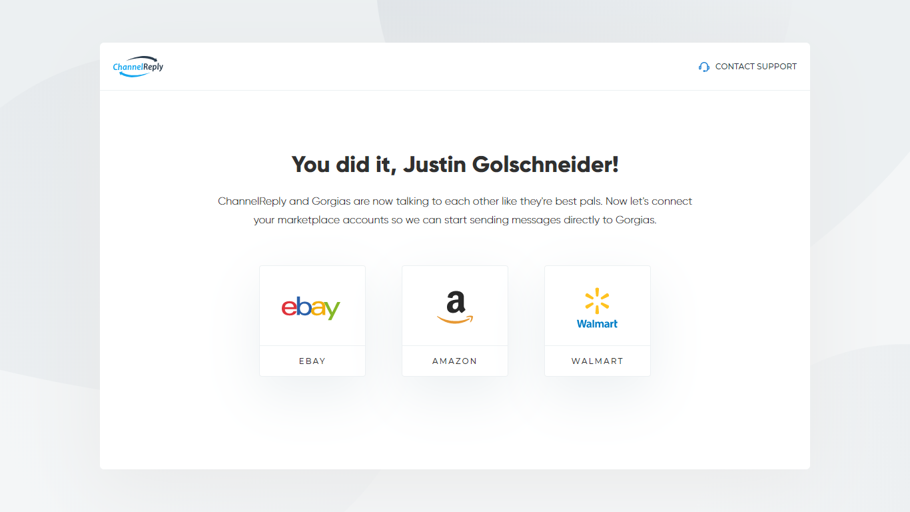910x512 pixels.
Task: Click the orange Amazon smile arrow
Action: click(x=455, y=319)
